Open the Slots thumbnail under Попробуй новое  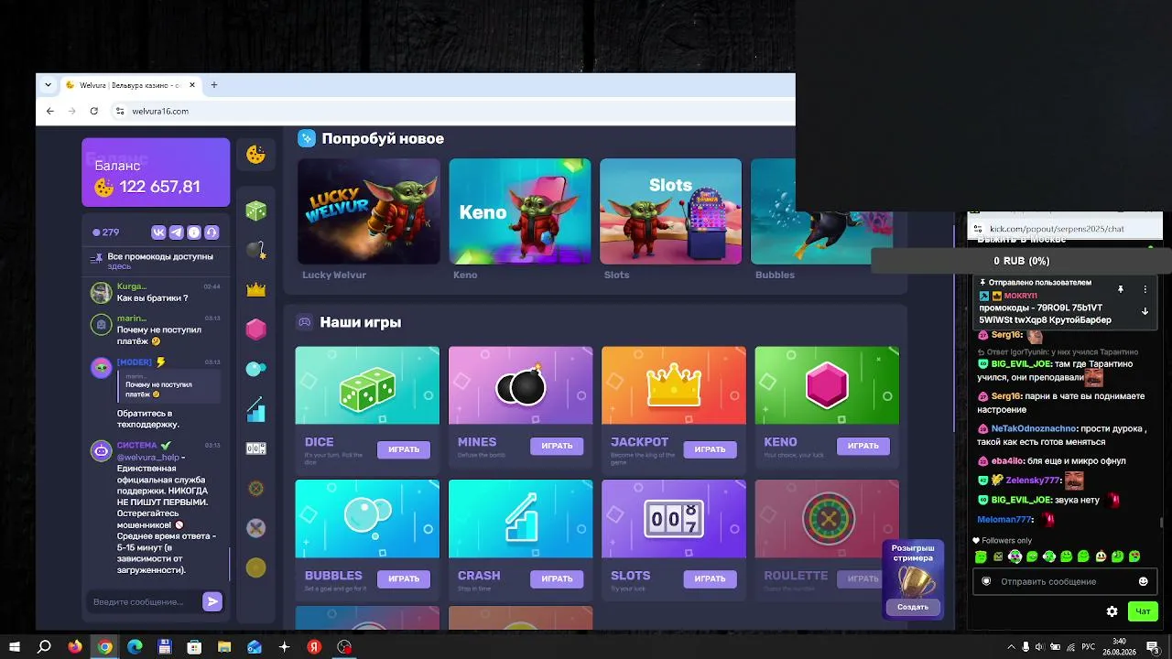coord(671,211)
